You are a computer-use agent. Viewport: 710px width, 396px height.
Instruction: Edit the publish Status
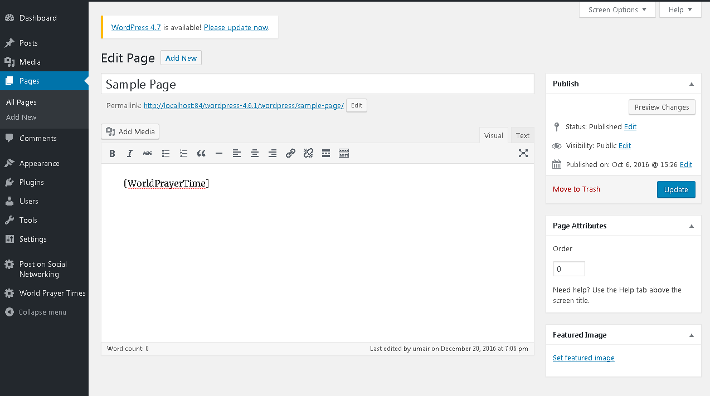[x=630, y=127]
